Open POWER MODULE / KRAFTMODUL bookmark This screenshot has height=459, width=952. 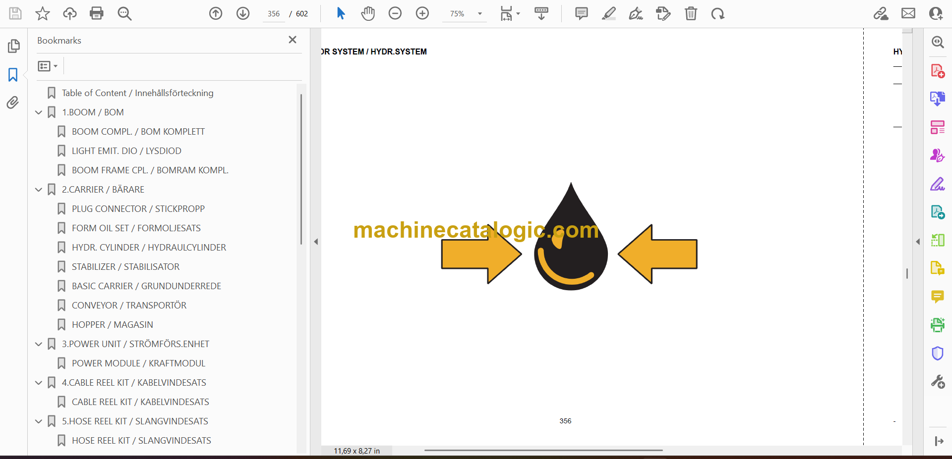pos(138,363)
